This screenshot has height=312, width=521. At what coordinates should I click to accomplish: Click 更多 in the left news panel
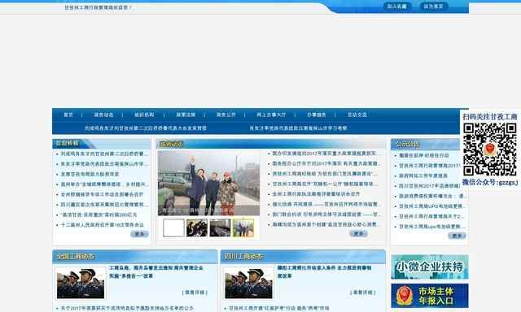[139, 234]
